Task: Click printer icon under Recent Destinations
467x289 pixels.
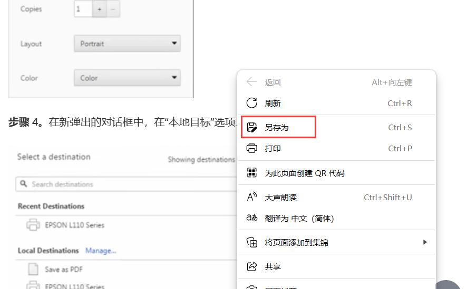Action: tap(33, 225)
